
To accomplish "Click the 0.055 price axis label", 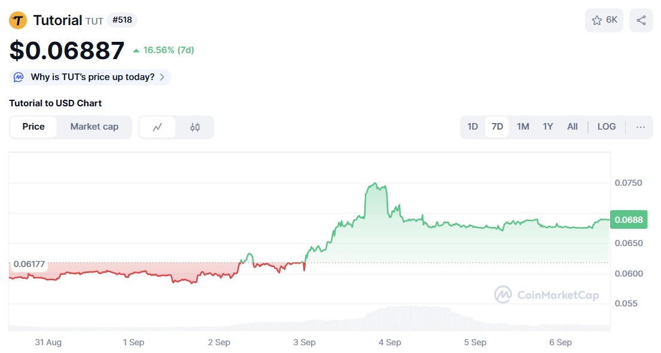I will (x=626, y=303).
